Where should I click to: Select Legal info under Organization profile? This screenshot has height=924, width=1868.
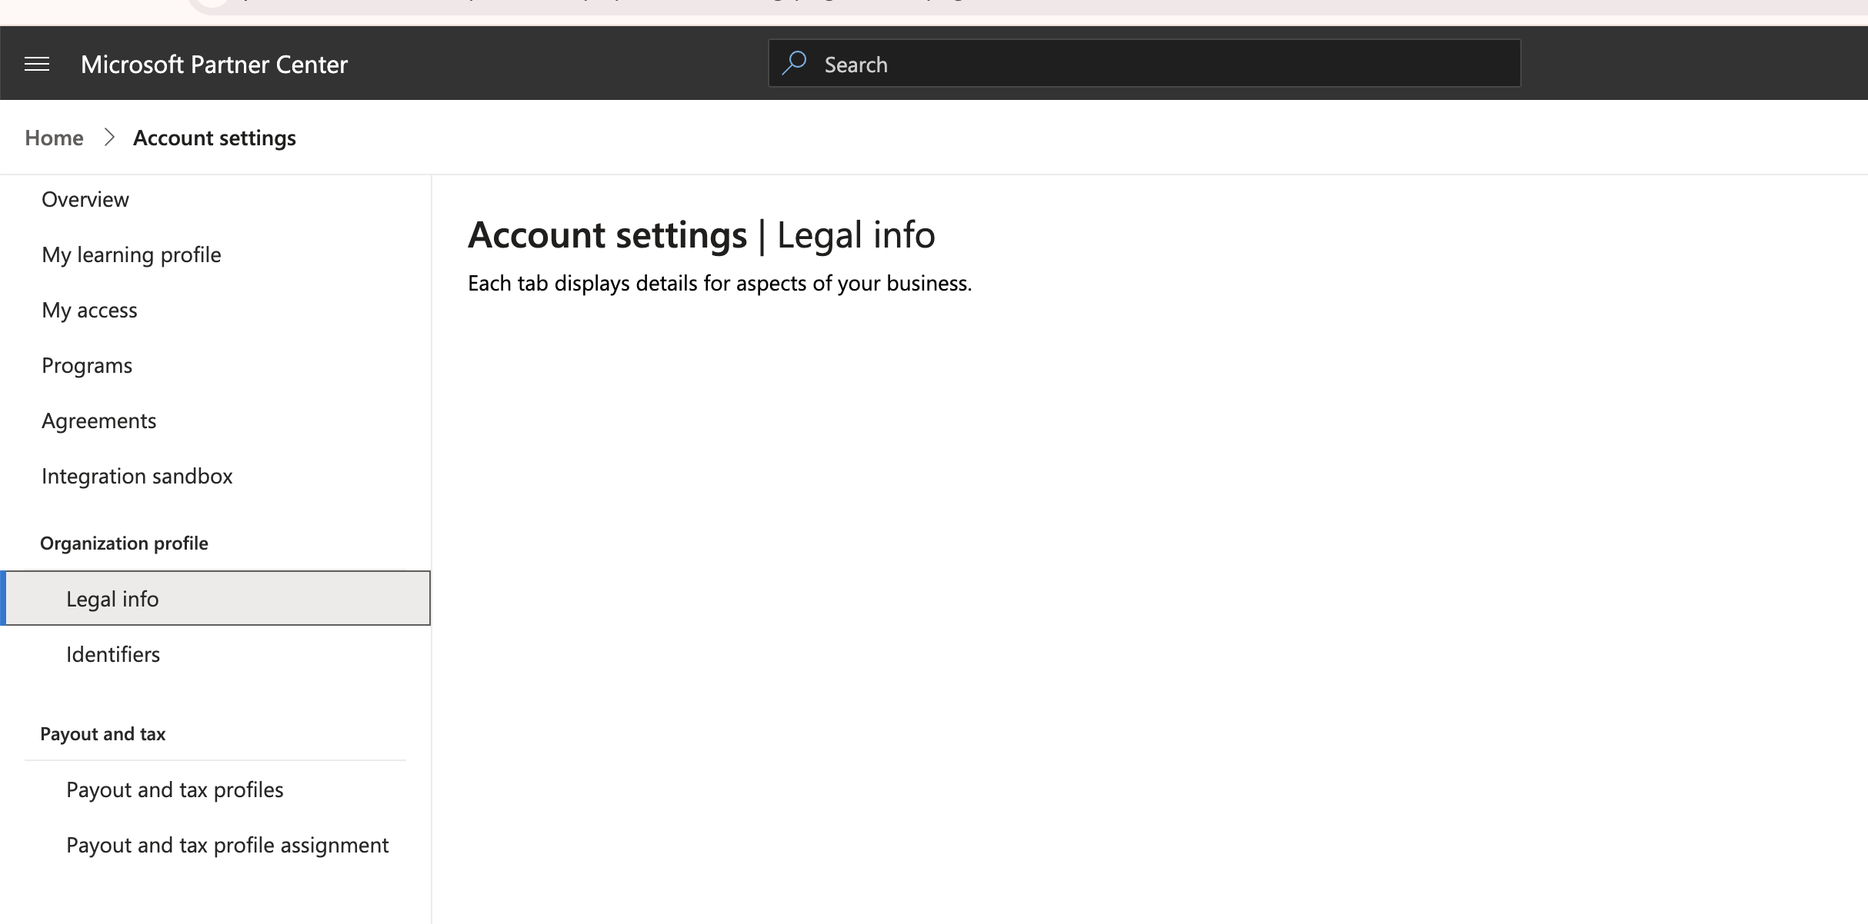pyautogui.click(x=215, y=598)
